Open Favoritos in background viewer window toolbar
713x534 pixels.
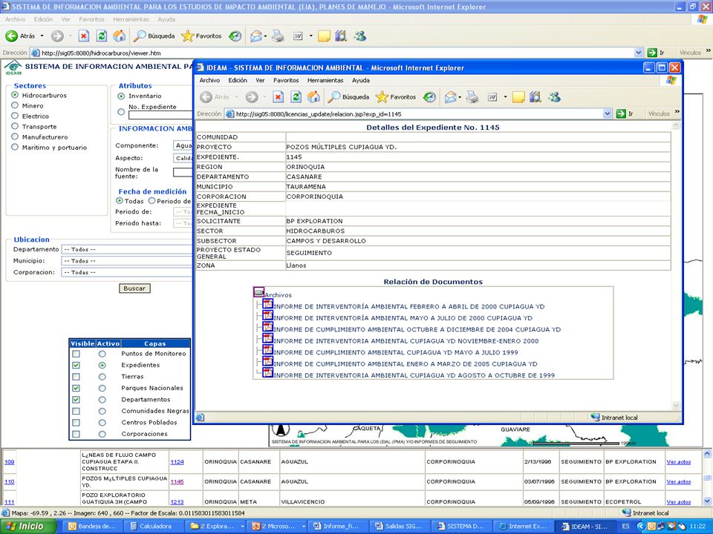click(201, 36)
